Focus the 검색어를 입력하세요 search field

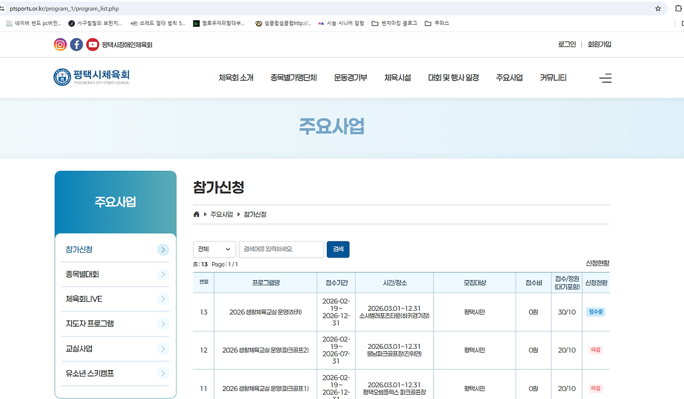click(x=281, y=249)
